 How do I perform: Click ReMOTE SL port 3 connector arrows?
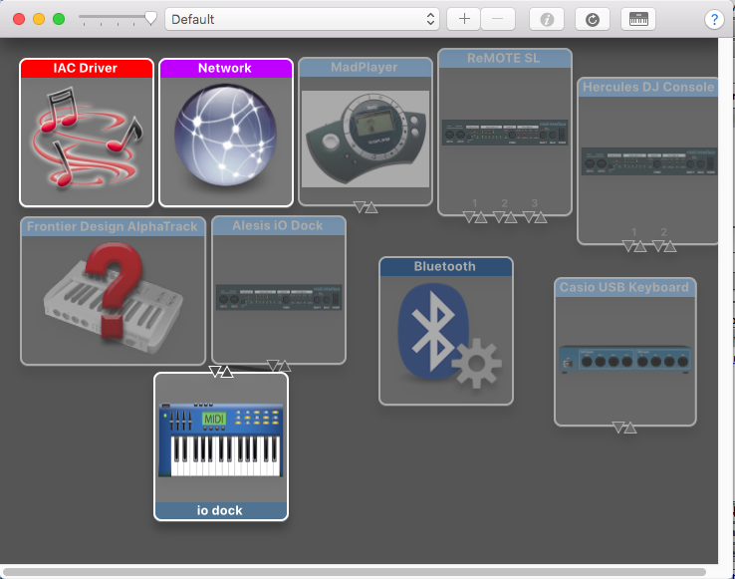(x=535, y=217)
